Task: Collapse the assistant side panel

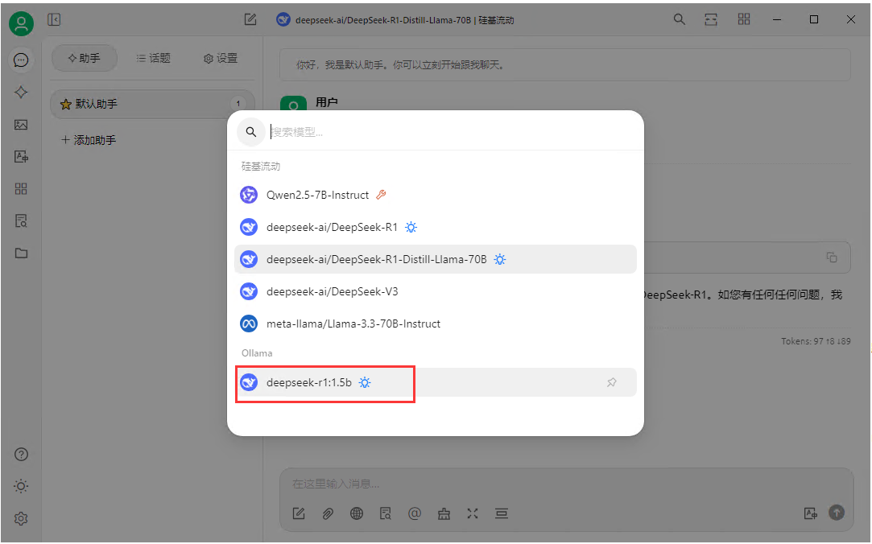Action: pyautogui.click(x=54, y=19)
